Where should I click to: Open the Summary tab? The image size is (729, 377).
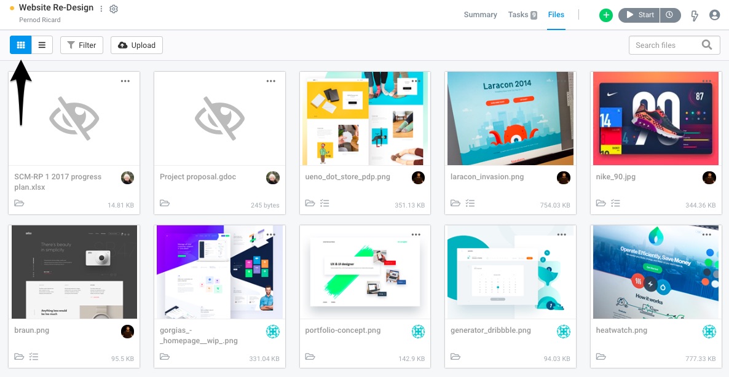click(480, 15)
